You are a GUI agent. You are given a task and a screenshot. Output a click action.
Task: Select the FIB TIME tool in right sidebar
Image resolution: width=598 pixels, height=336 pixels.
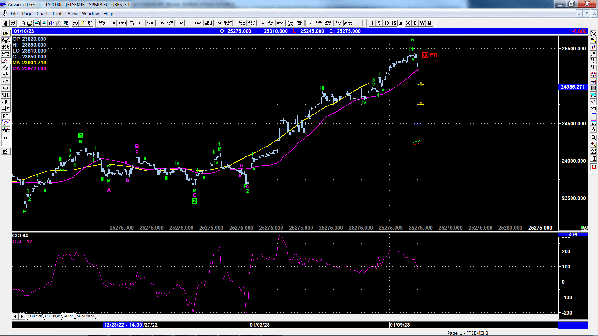click(593, 68)
